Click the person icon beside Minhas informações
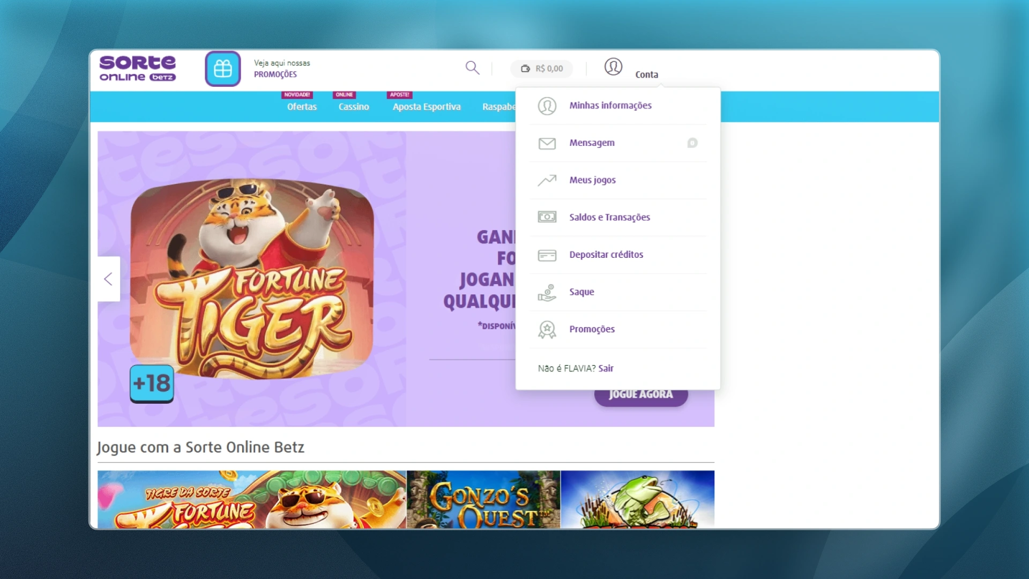 pyautogui.click(x=547, y=106)
